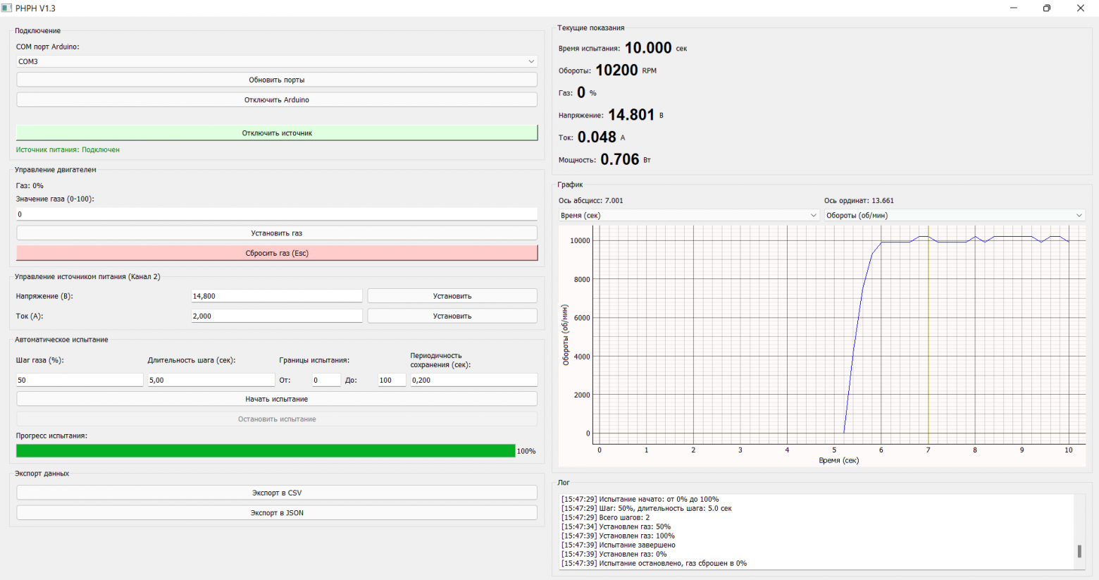Click Установить button next to current field
The width and height of the screenshot is (1099, 580).
point(452,316)
